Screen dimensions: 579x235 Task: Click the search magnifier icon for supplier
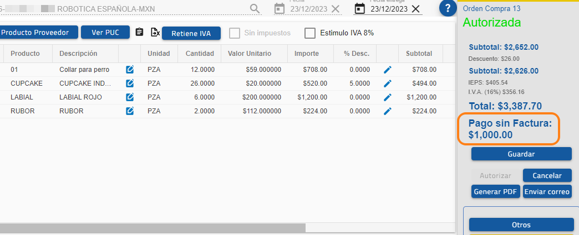255,9
